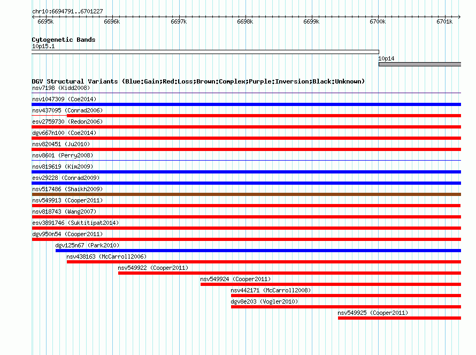Open the nsv549922 (Cooper2011) variant label
This screenshot has height=355, width=476.
click(x=153, y=268)
